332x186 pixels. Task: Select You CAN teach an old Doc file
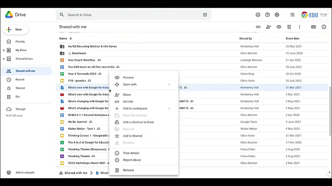click(192, 67)
